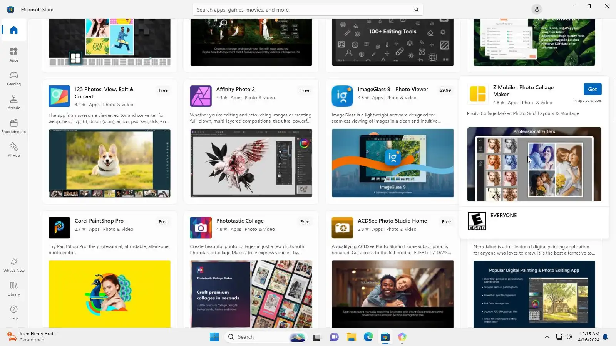The width and height of the screenshot is (616, 346).
Task: Click the 123 Photos app icon
Action: [x=59, y=96]
